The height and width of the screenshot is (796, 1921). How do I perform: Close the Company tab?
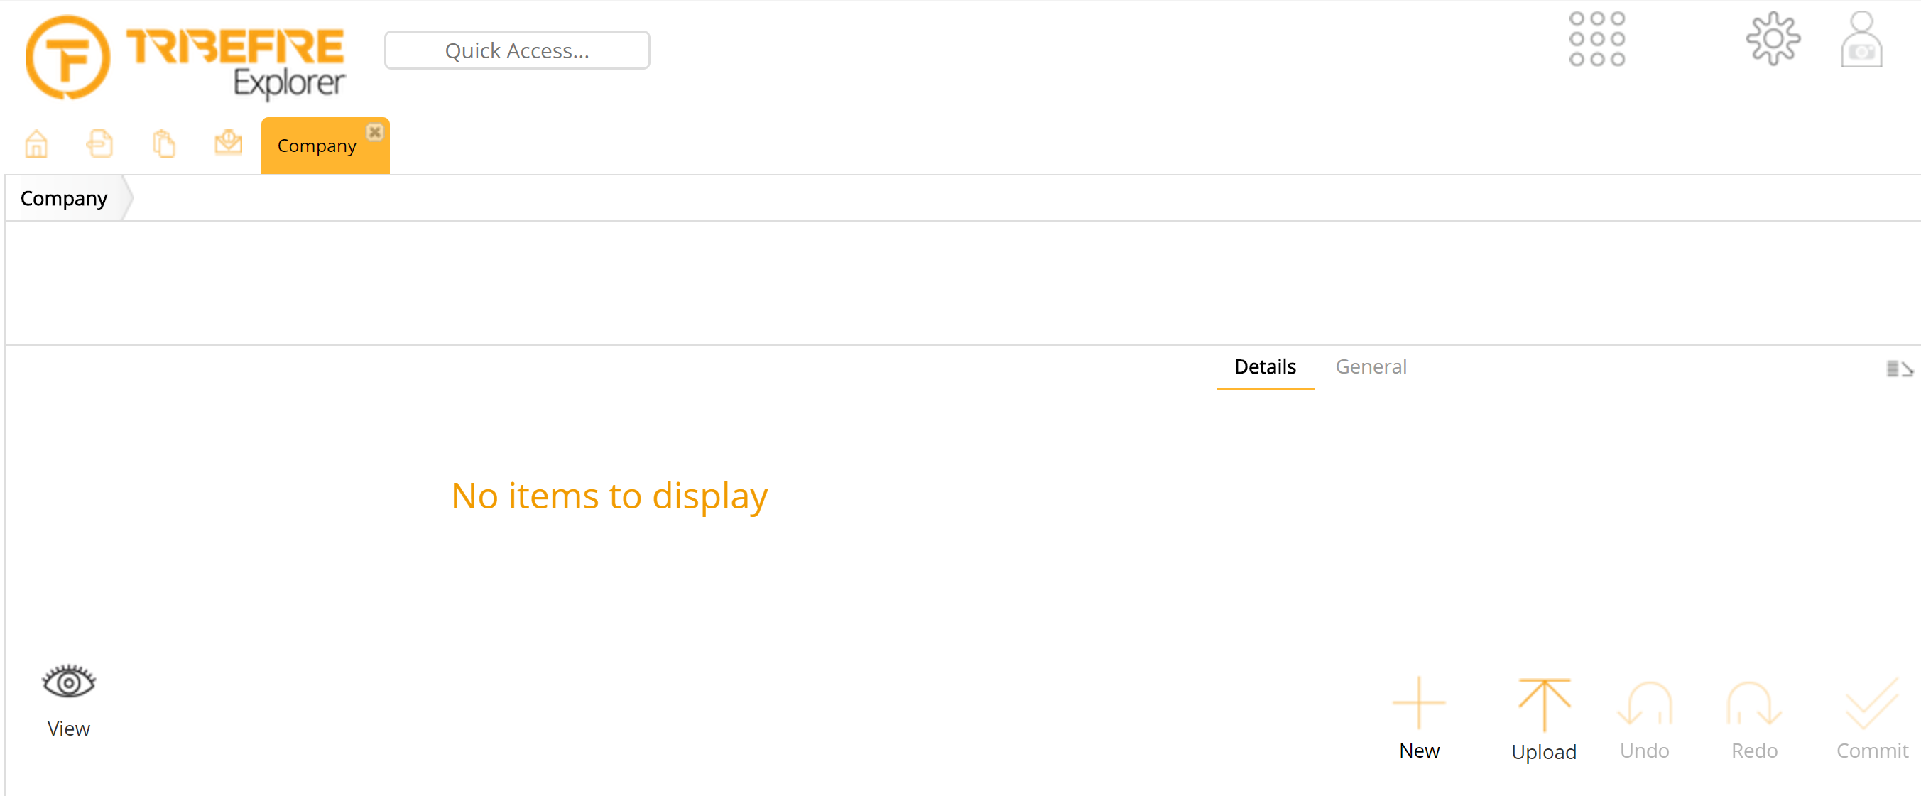374,133
